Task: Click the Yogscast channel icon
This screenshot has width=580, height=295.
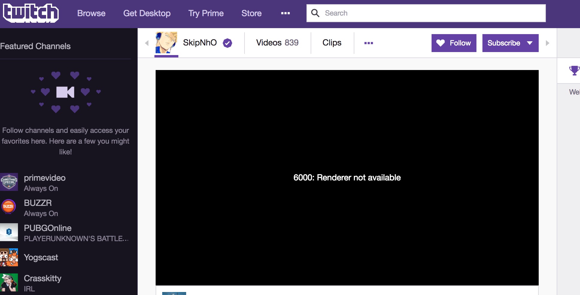Action: click(9, 257)
